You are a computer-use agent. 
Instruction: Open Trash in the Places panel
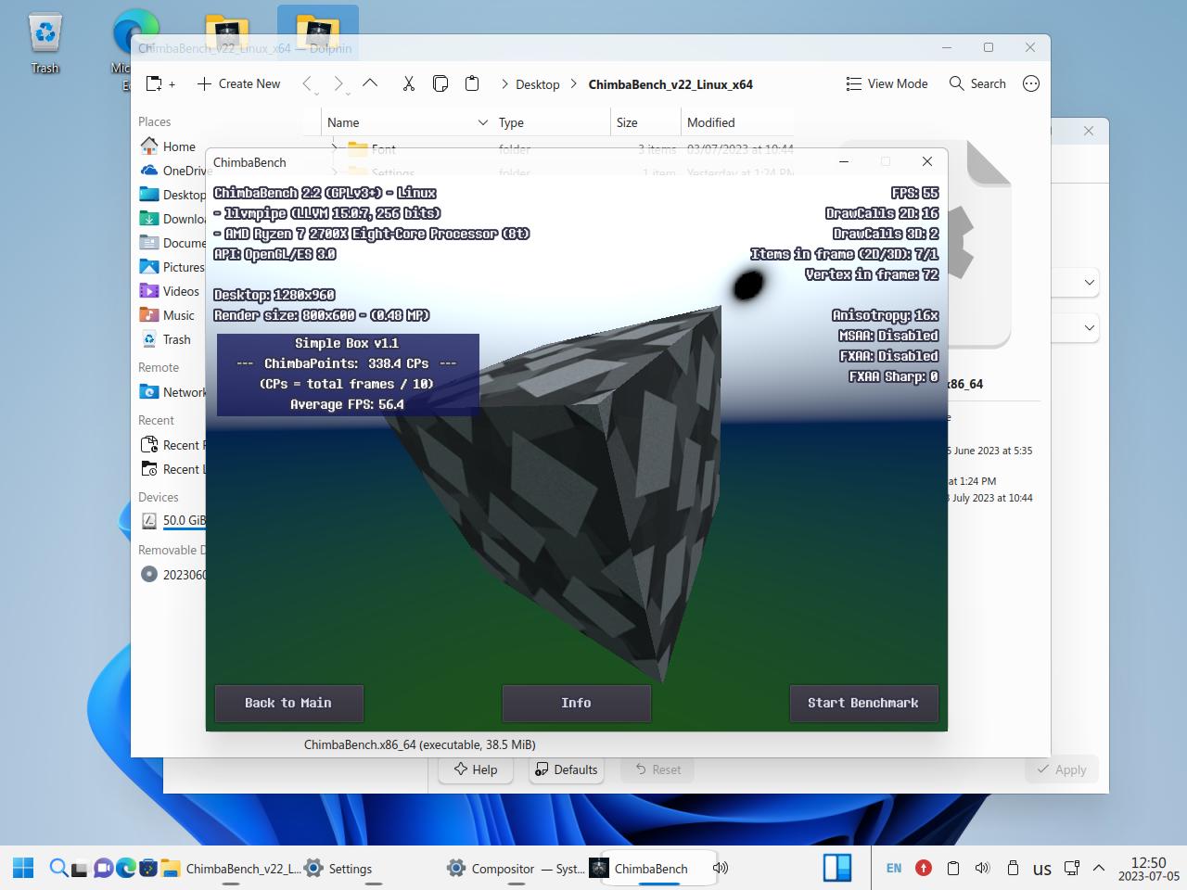[x=167, y=339]
